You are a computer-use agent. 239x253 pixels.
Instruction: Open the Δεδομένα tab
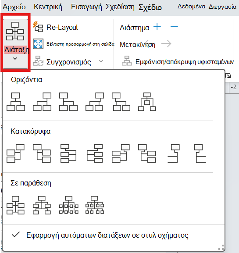(191, 7)
